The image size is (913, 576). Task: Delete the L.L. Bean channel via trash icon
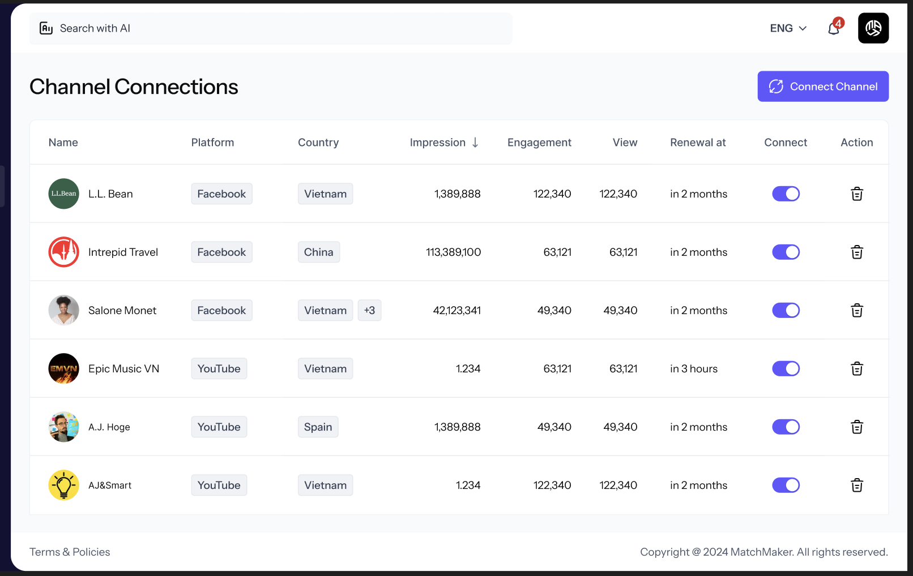click(857, 194)
